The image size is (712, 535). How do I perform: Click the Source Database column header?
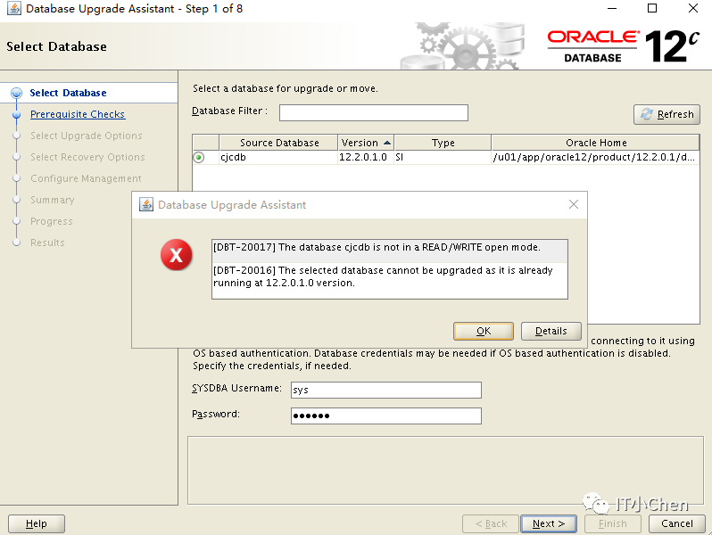point(278,143)
